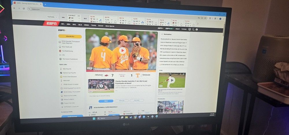Screen dimensions: 289x135
Task: Open the NFL menu in navbar
Action: click(x=63, y=24)
